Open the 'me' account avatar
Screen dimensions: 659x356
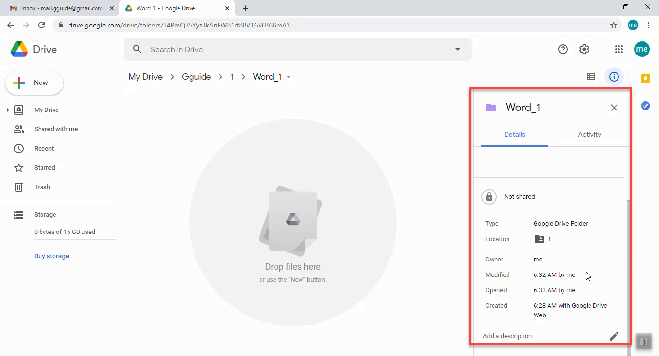click(x=642, y=49)
